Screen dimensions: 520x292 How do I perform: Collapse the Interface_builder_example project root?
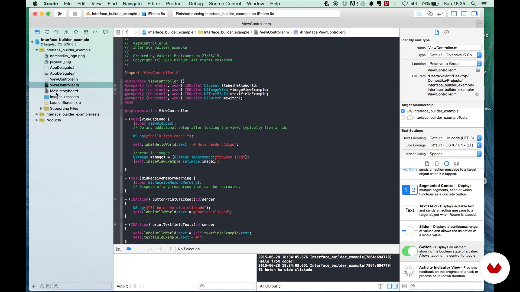32,42
